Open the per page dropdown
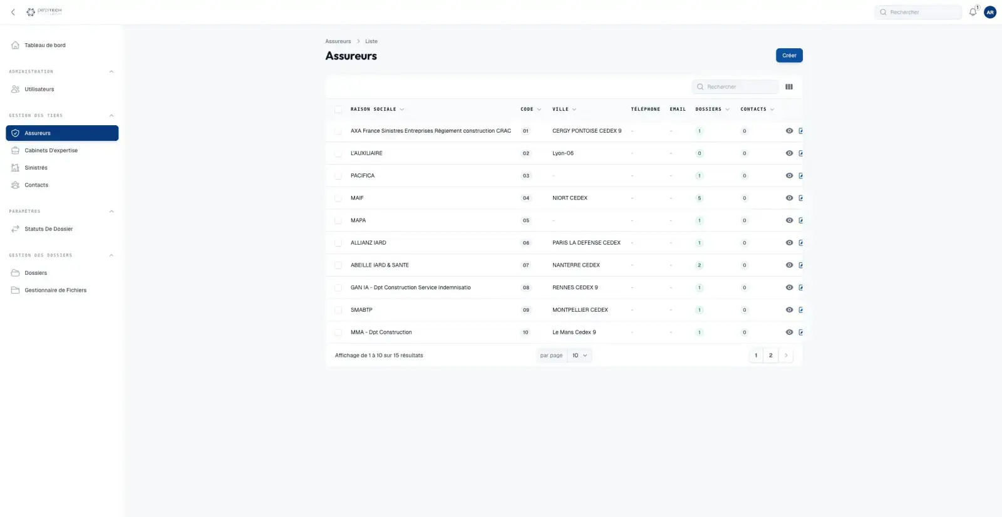Screen dimensions: 1002x517 tap(579, 356)
